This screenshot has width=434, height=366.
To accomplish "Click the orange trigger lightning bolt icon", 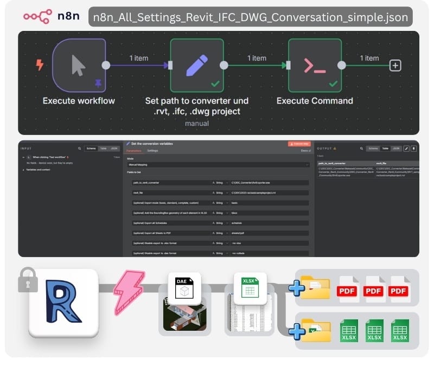I will (40, 65).
